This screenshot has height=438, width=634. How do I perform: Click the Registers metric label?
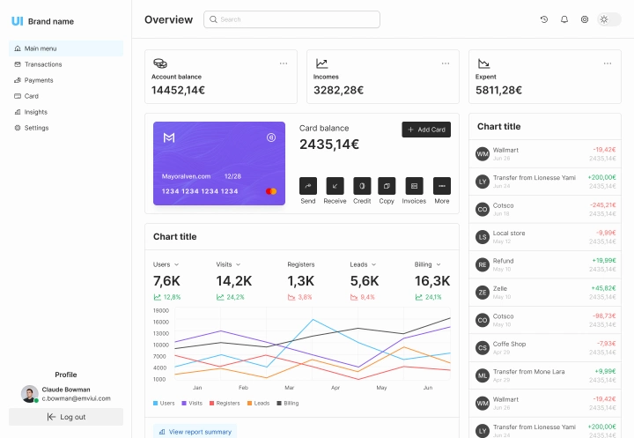point(301,264)
